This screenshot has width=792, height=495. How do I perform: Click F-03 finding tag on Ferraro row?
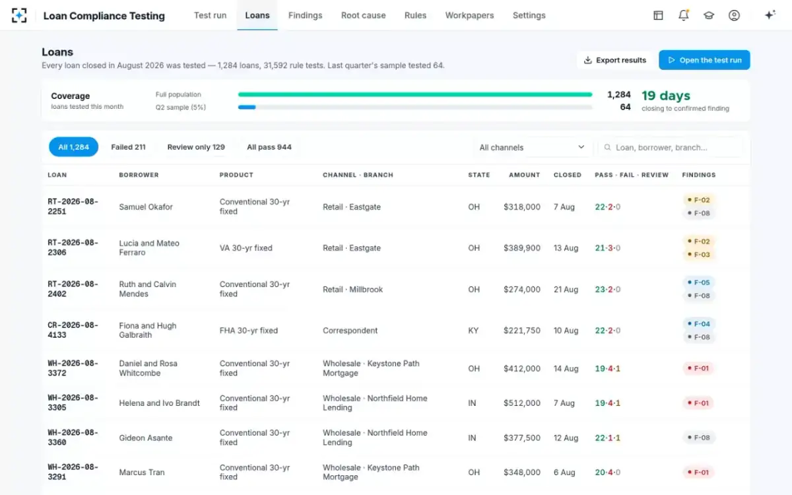(698, 255)
